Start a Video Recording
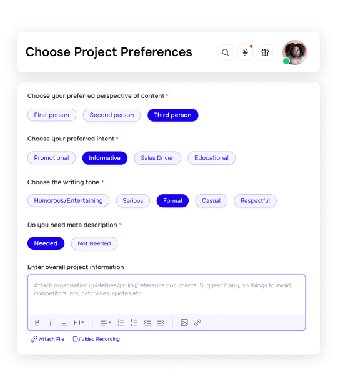The height and width of the screenshot is (382, 338). pyautogui.click(x=96, y=339)
